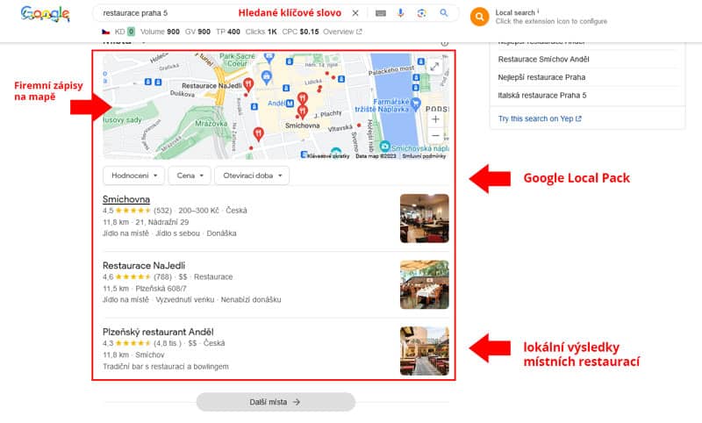Expand the map to full screen

[434, 67]
